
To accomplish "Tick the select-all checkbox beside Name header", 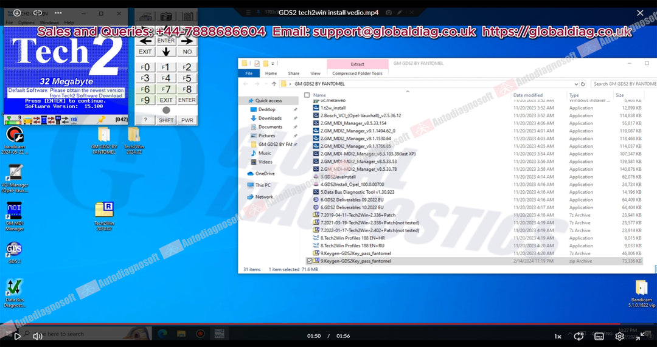I will pos(307,95).
